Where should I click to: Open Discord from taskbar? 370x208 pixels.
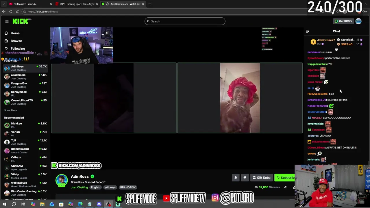pyautogui.click(x=99, y=205)
